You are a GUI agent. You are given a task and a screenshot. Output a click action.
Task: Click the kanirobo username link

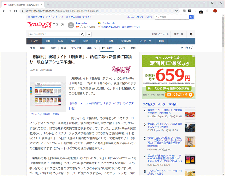pyautogui.click(x=82, y=23)
